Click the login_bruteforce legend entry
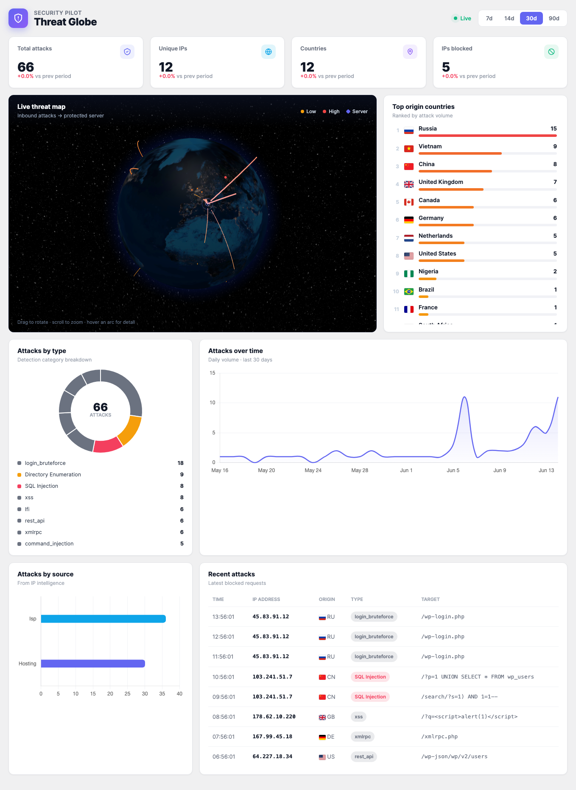576x790 pixels. 101,463
